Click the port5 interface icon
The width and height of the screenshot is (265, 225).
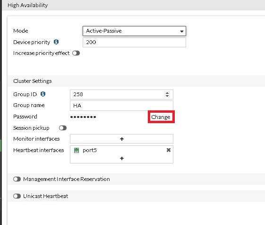77,150
